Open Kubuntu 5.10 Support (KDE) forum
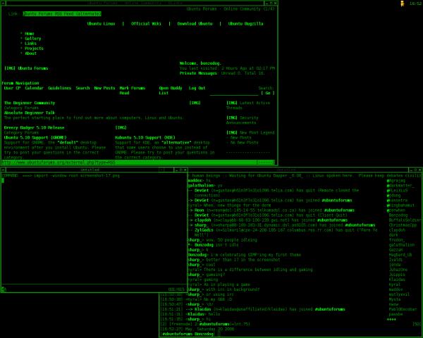423x338 pixels. point(145,138)
